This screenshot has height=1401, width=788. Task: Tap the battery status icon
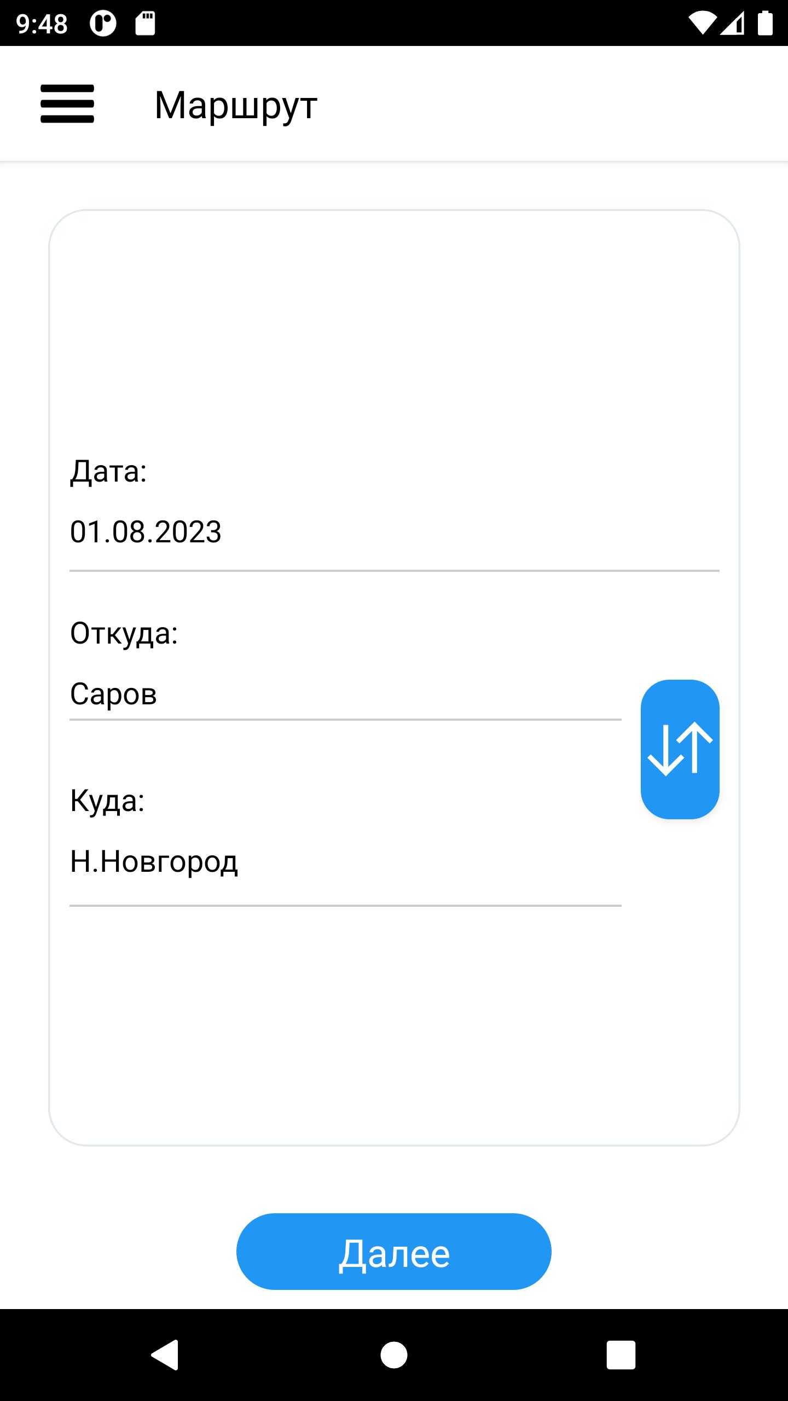(764, 24)
